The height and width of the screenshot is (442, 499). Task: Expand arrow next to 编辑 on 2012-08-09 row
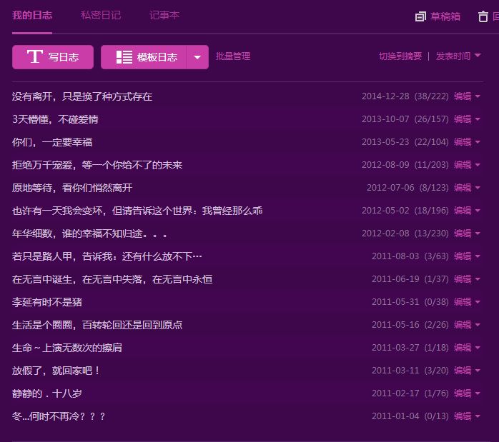(x=478, y=165)
